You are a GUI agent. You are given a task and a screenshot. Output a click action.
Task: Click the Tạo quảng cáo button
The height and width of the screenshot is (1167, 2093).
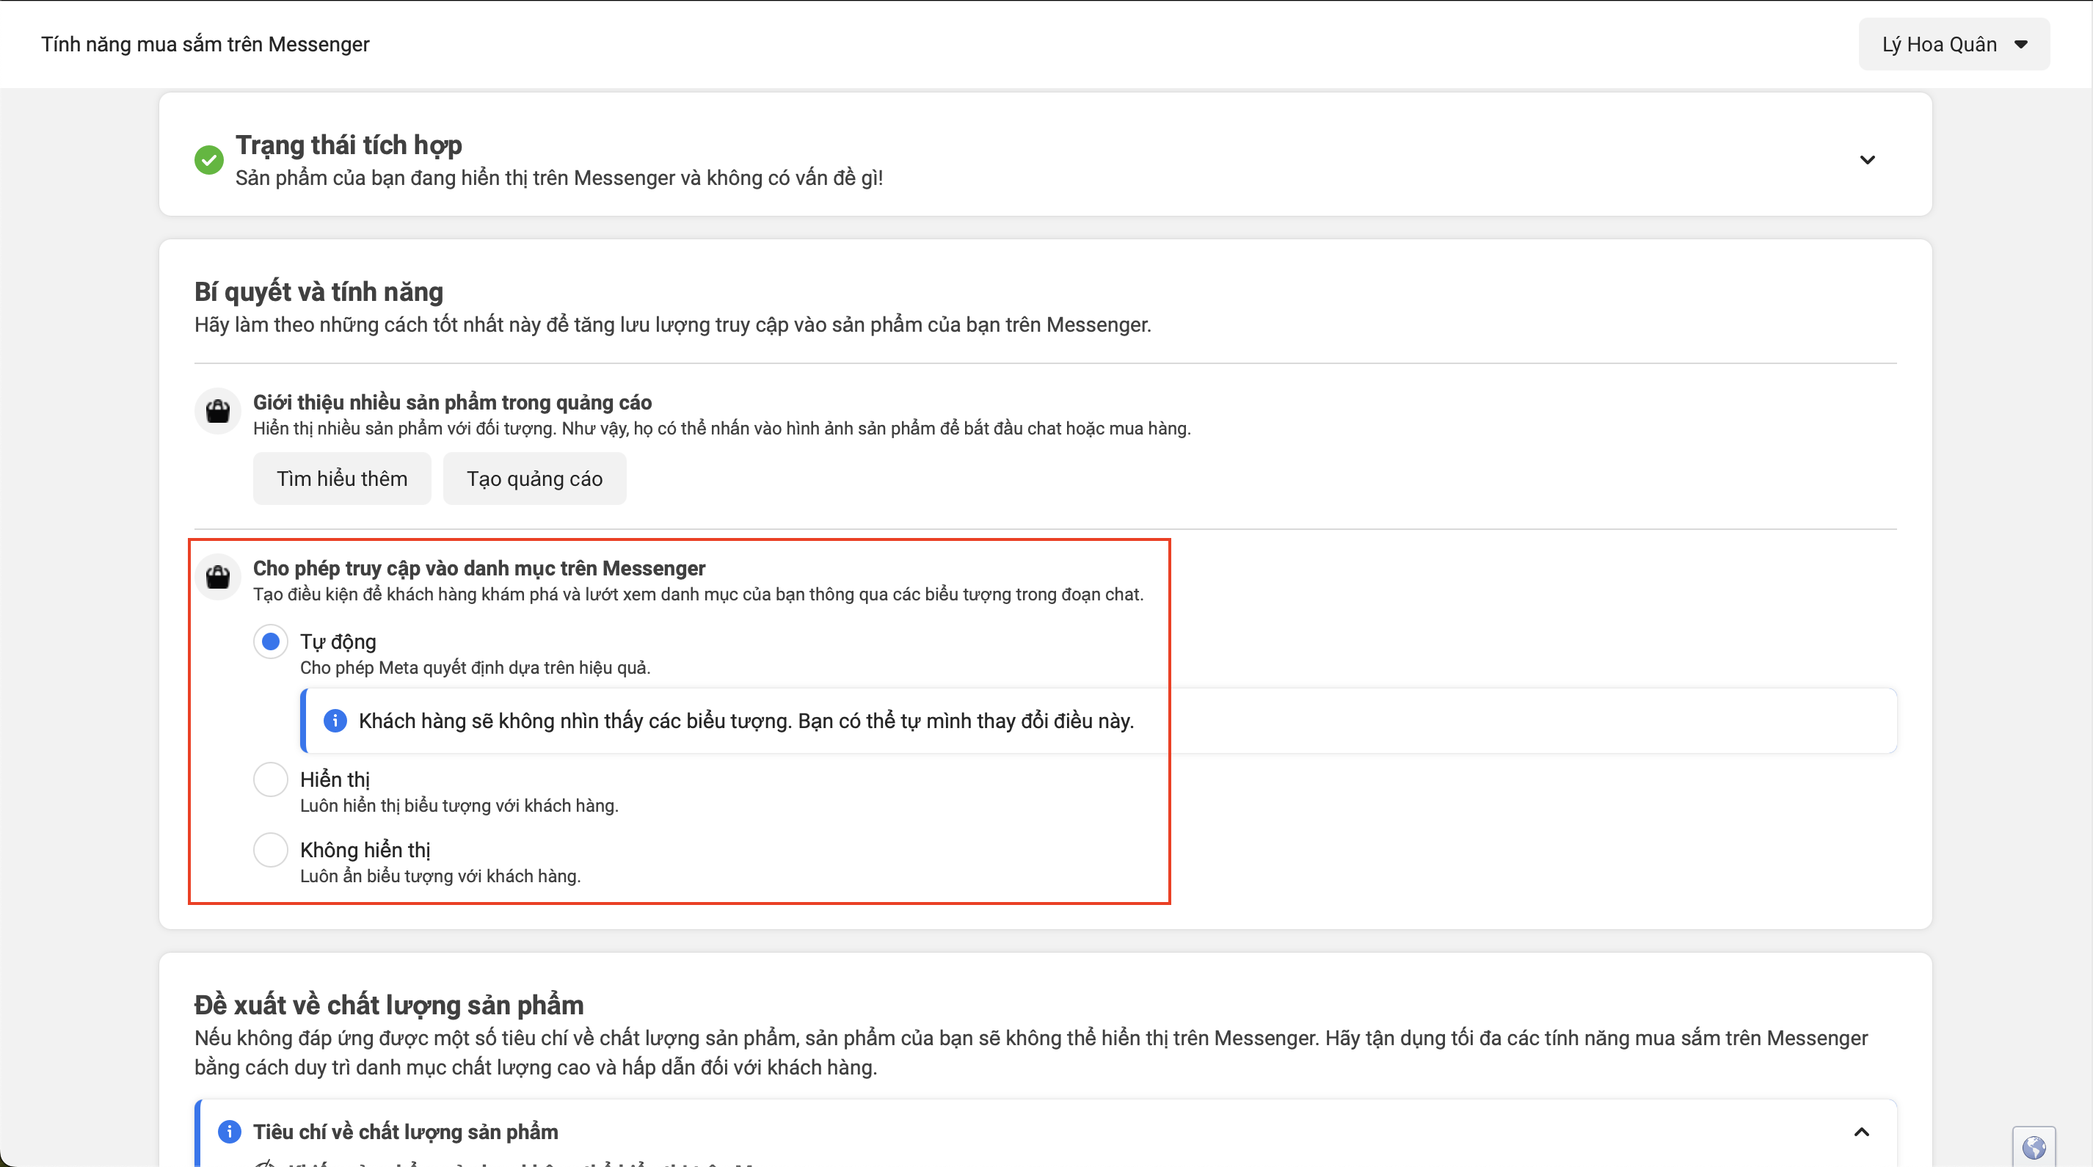(x=534, y=479)
